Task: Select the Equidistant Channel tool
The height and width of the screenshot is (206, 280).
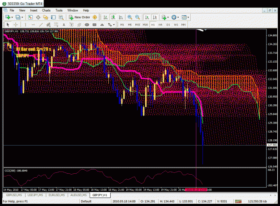Action: pos(48,25)
